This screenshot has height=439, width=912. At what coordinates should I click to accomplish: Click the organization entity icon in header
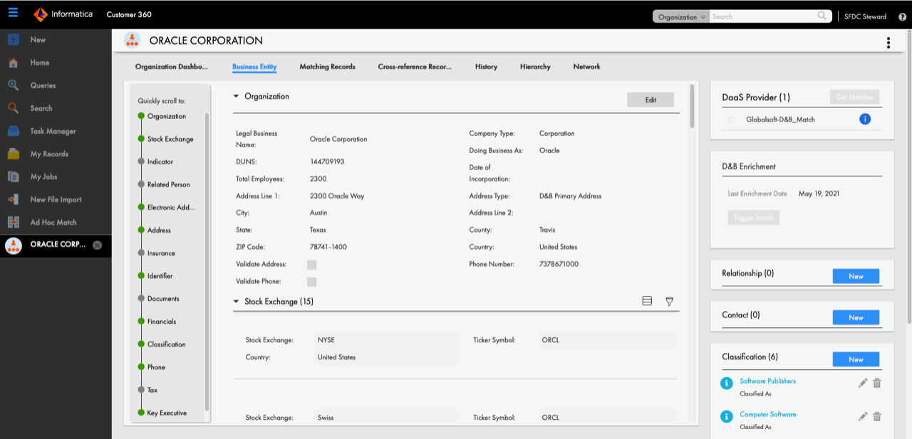point(132,41)
